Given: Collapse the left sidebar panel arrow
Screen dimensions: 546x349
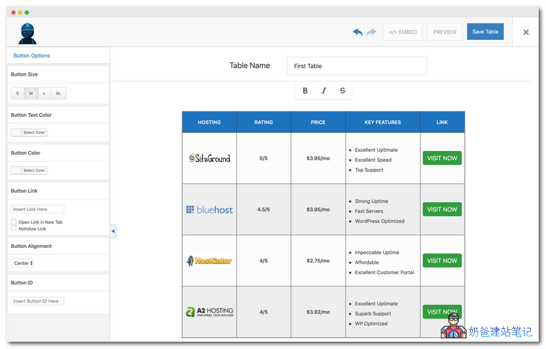Looking at the screenshot, I should pos(113,231).
